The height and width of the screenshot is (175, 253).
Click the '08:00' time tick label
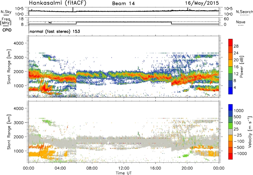pyautogui.click(x=92, y=168)
